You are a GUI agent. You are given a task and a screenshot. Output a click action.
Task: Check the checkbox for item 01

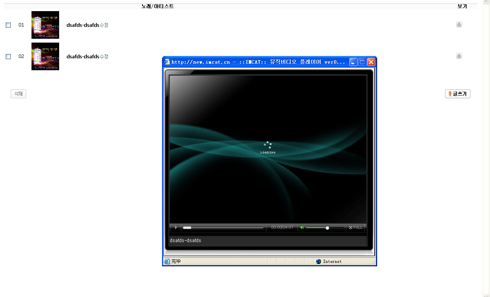click(8, 25)
